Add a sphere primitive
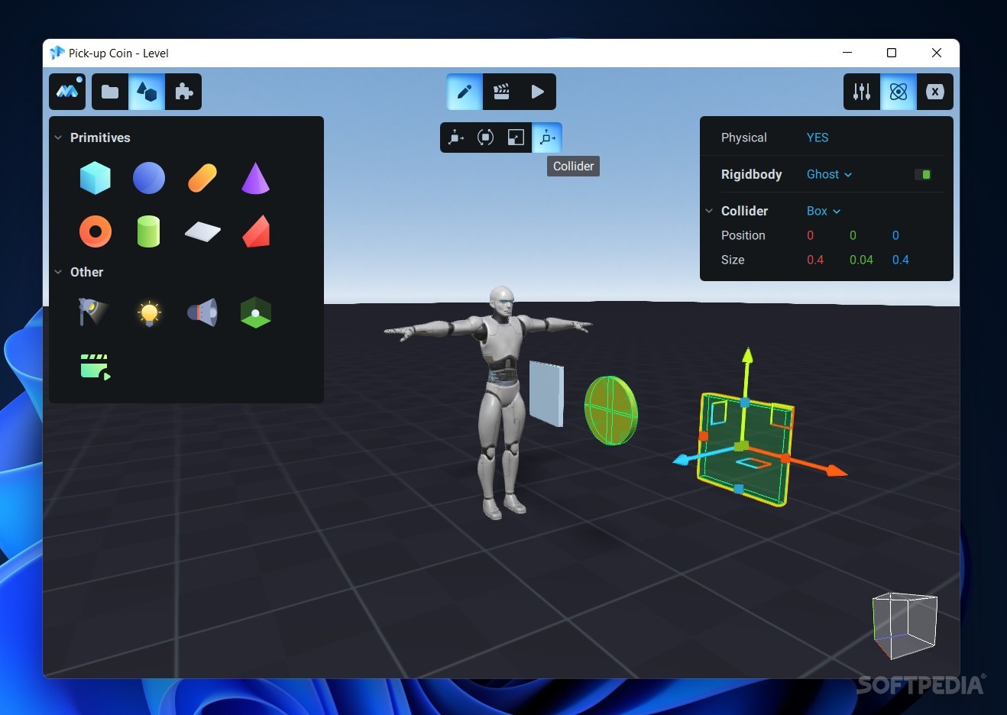 (x=149, y=178)
